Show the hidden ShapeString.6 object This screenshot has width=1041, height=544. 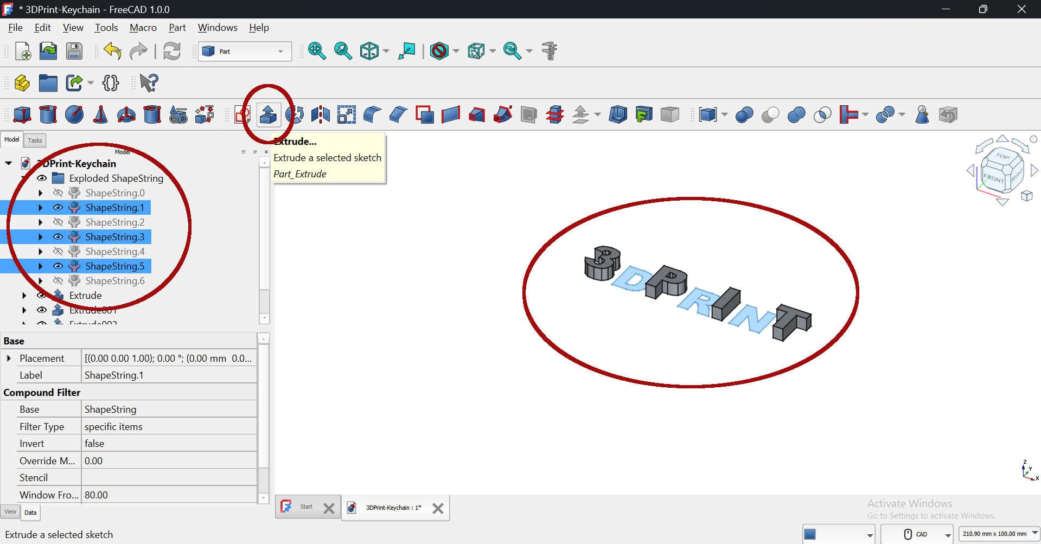point(58,280)
